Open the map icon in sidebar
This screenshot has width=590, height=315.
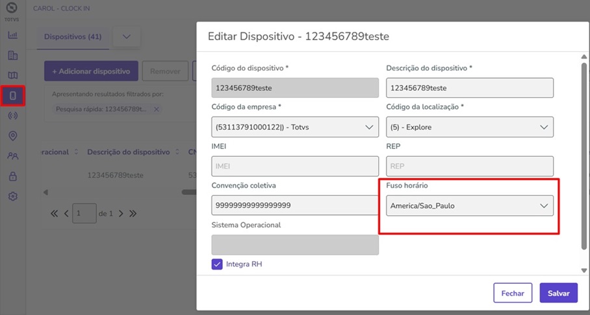13,75
